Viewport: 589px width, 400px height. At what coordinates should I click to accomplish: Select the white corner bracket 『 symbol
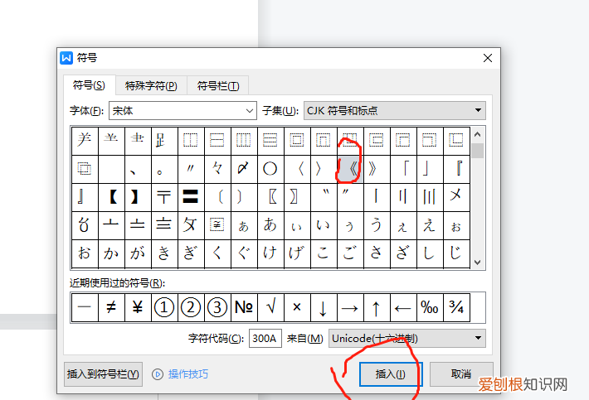pyautogui.click(x=456, y=169)
